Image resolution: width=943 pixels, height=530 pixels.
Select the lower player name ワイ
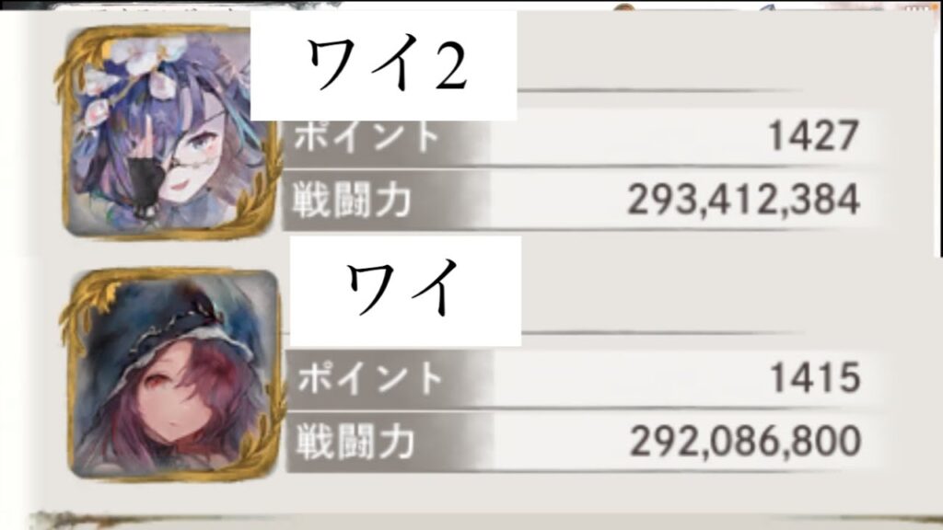click(x=402, y=290)
